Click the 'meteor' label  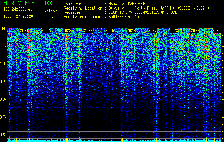coord(51,11)
